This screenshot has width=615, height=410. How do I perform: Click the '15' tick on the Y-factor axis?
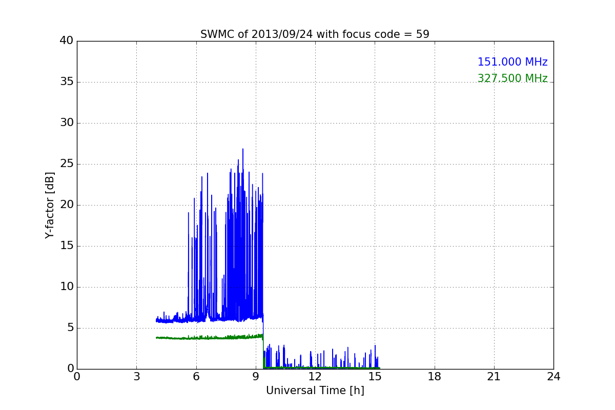(x=67, y=246)
